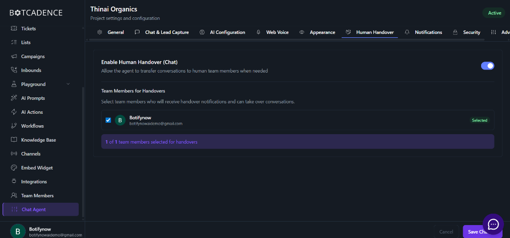Expand the Playground submenu chevron
Screen dimensions: 510x238
click(68, 84)
